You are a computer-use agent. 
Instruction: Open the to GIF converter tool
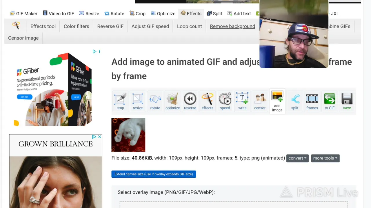tap(330, 101)
